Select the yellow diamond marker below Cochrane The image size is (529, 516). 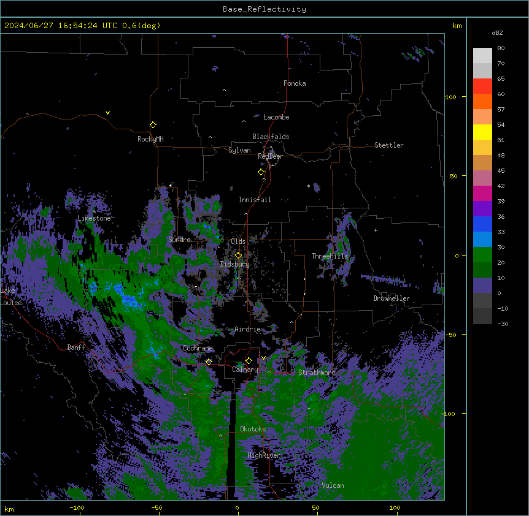[209, 362]
